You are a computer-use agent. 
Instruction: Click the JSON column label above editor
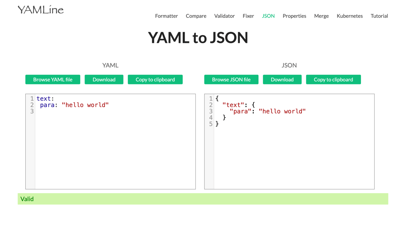[x=289, y=66]
